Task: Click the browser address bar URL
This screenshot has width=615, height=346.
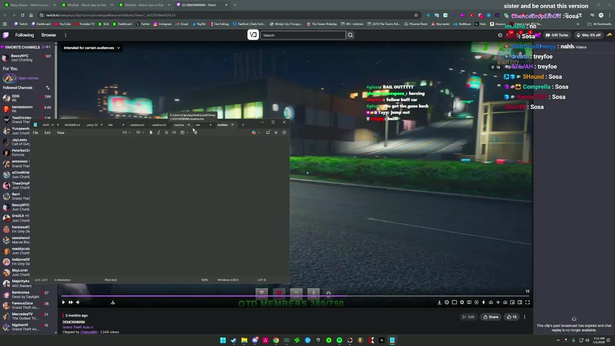Action: [x=111, y=15]
